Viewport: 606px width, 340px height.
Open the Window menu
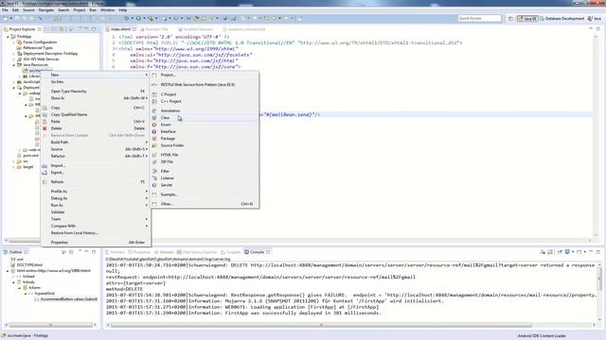[107, 10]
